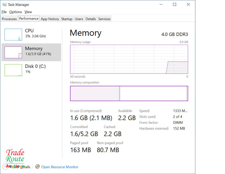The height and width of the screenshot is (174, 225).
Task: Click the Hardware reserved 152 MB value
Action: coord(179,128)
